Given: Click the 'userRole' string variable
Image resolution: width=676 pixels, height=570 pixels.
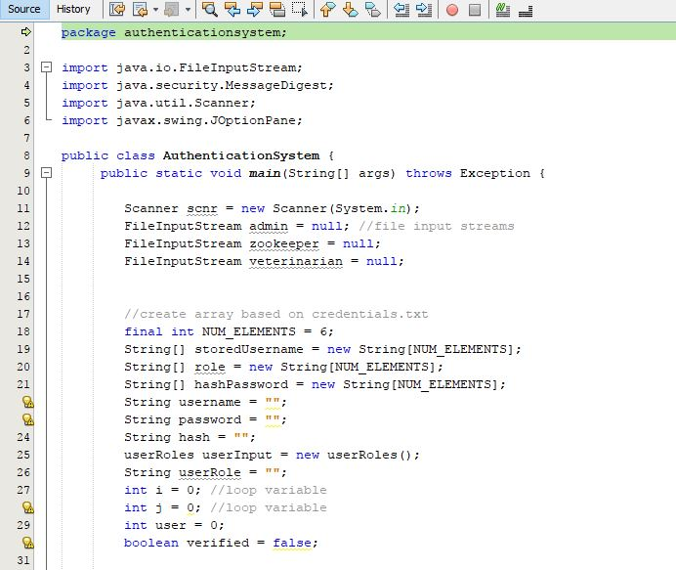Looking at the screenshot, I should (210, 472).
